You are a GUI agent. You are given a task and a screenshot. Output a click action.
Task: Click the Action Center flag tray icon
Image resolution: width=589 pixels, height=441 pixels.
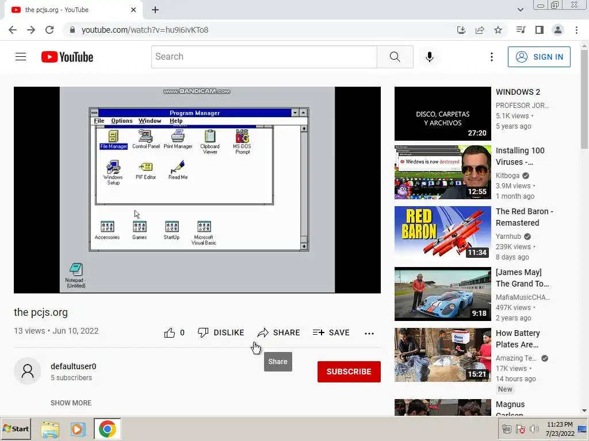click(x=521, y=429)
